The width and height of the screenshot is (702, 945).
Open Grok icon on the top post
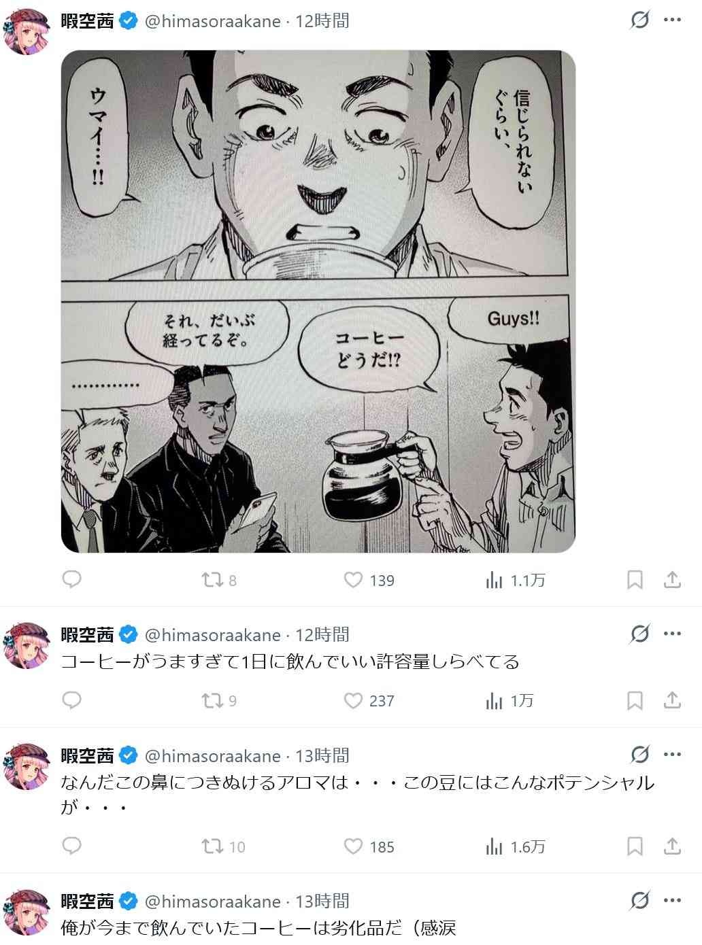639,20
